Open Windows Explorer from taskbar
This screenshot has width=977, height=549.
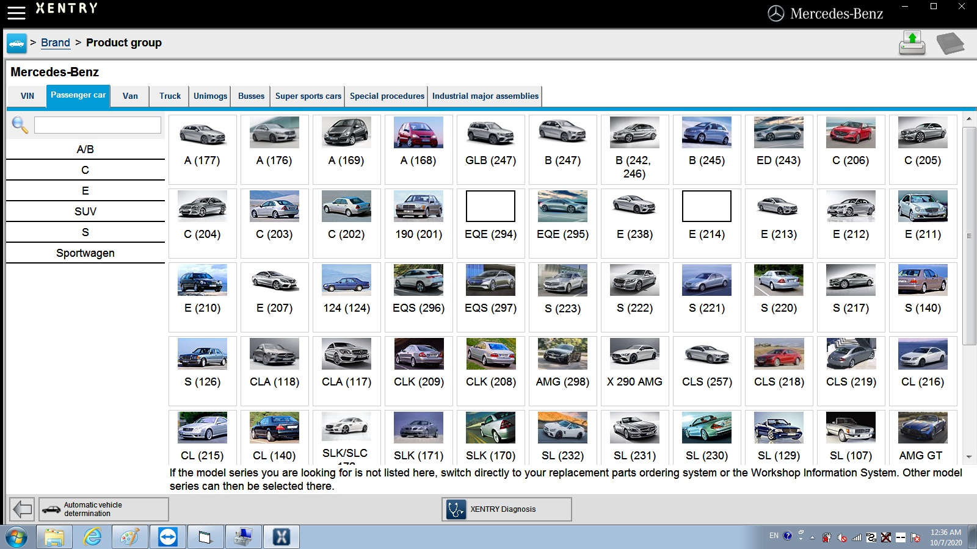coord(54,537)
